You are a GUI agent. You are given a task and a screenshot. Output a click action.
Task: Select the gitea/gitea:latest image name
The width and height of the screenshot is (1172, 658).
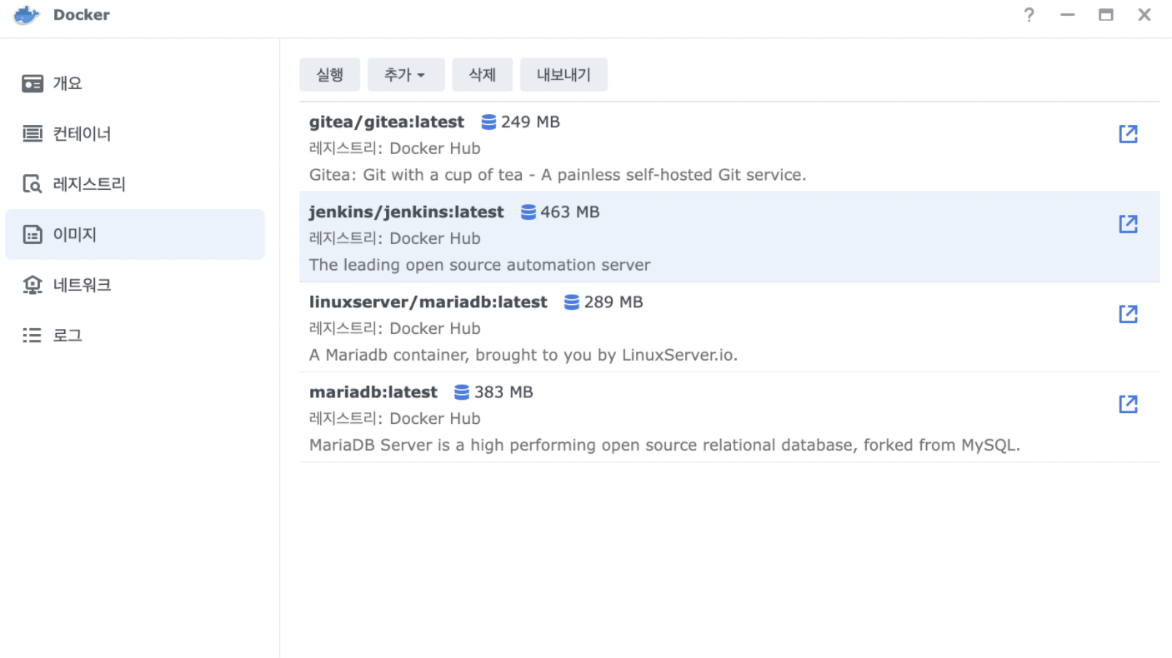pos(387,122)
